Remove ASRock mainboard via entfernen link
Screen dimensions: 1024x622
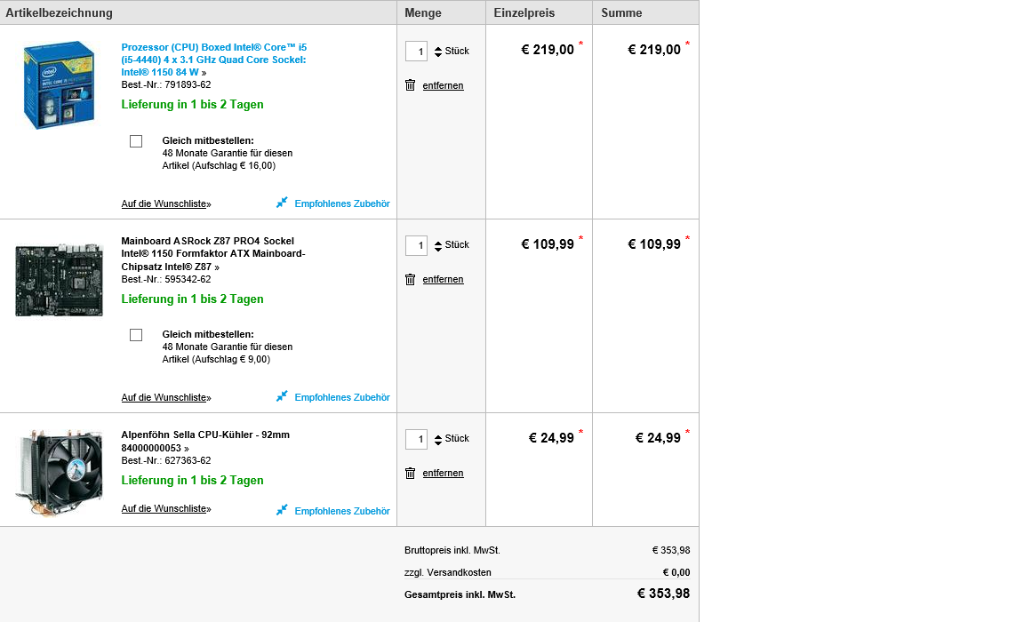coord(443,279)
